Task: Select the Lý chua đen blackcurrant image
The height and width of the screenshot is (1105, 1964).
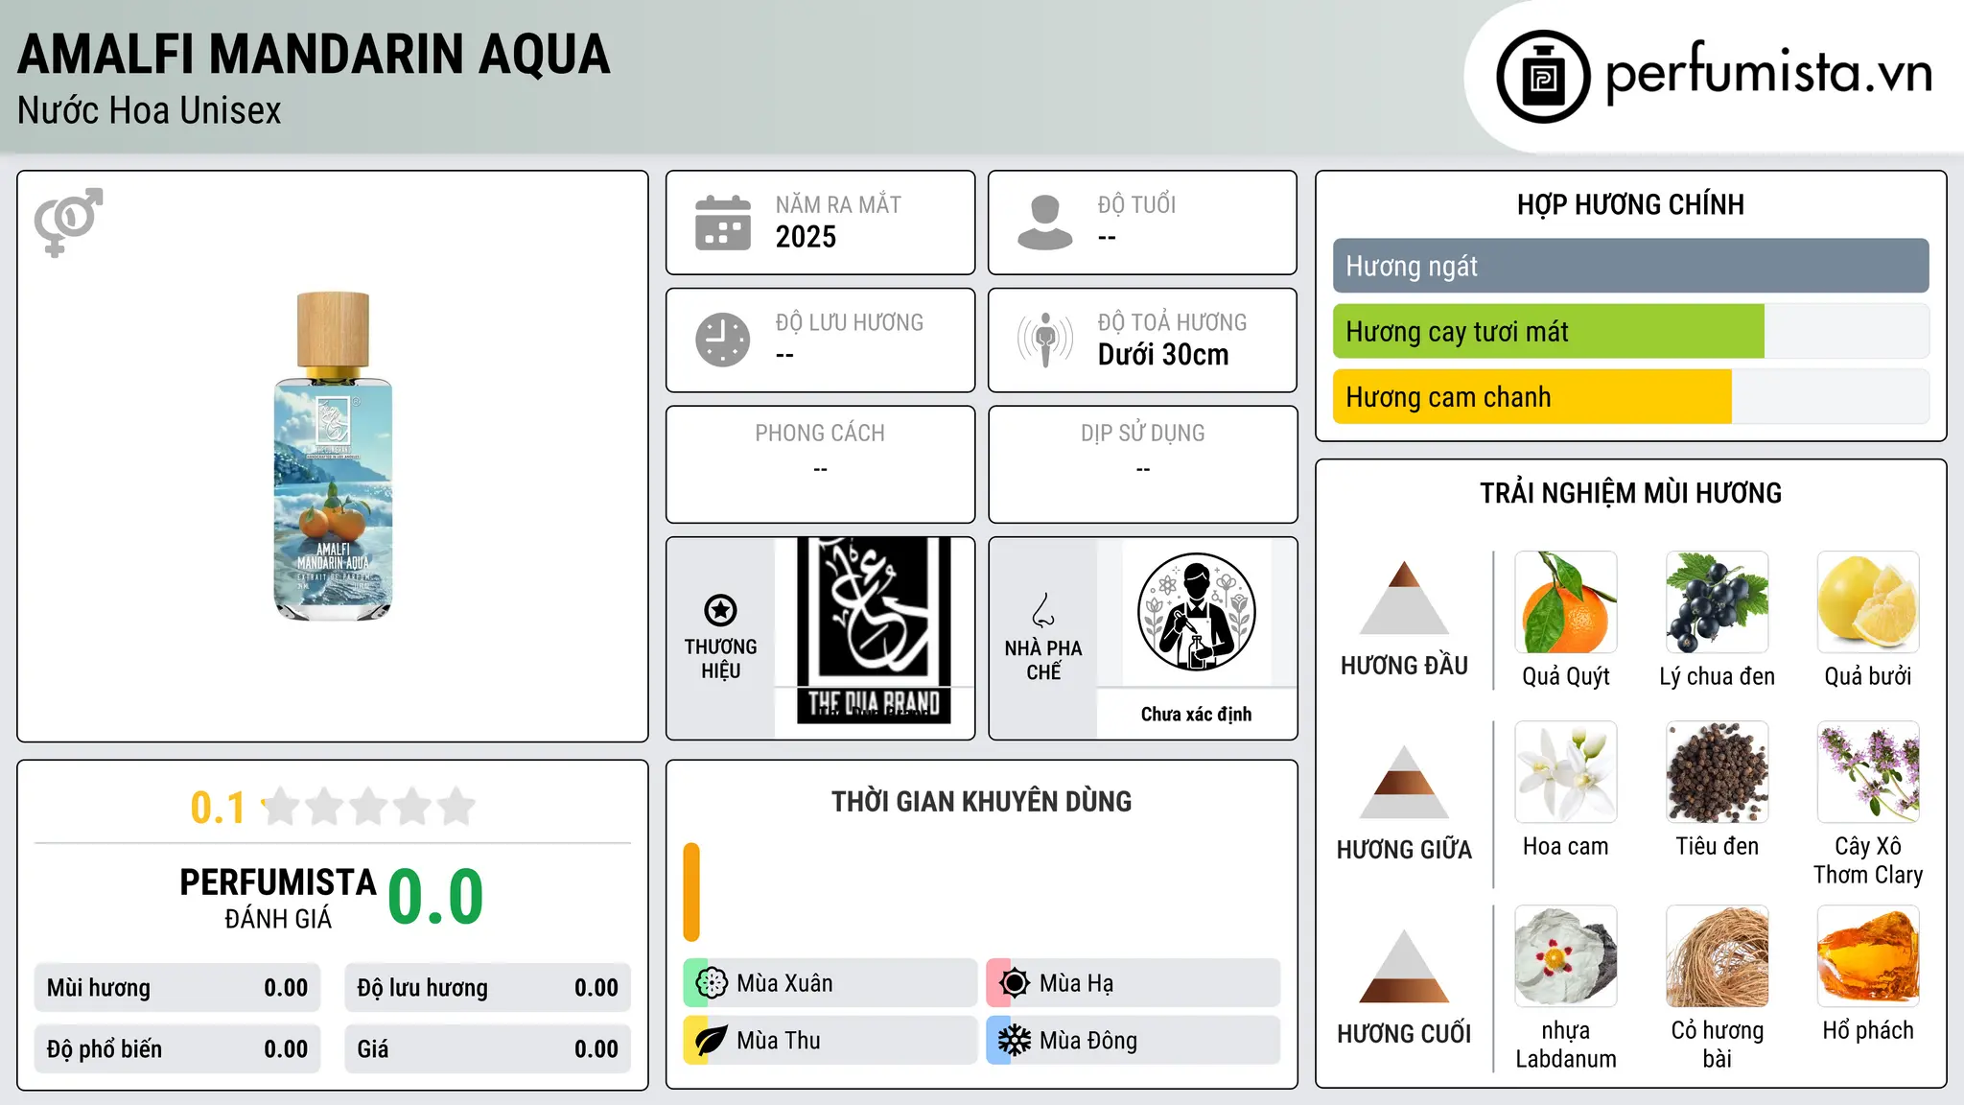Action: tap(1718, 602)
